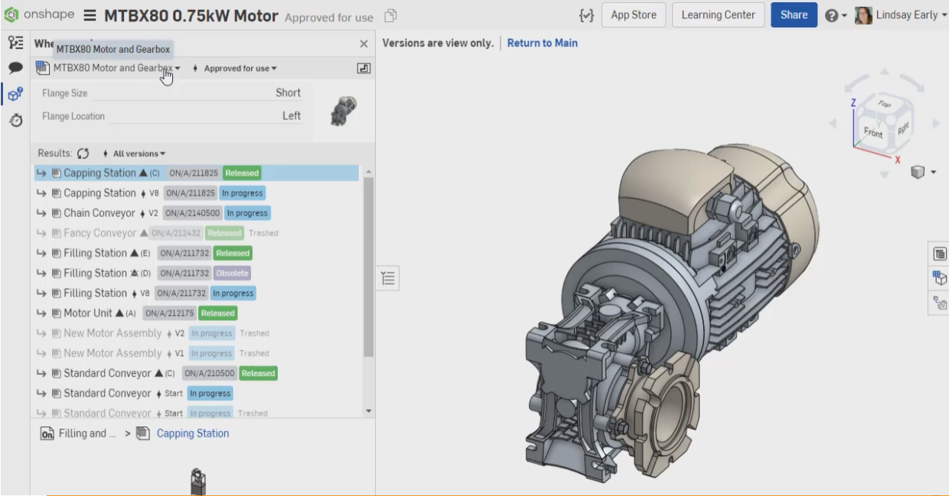Click the blue Share button
949x496 pixels.
point(794,15)
